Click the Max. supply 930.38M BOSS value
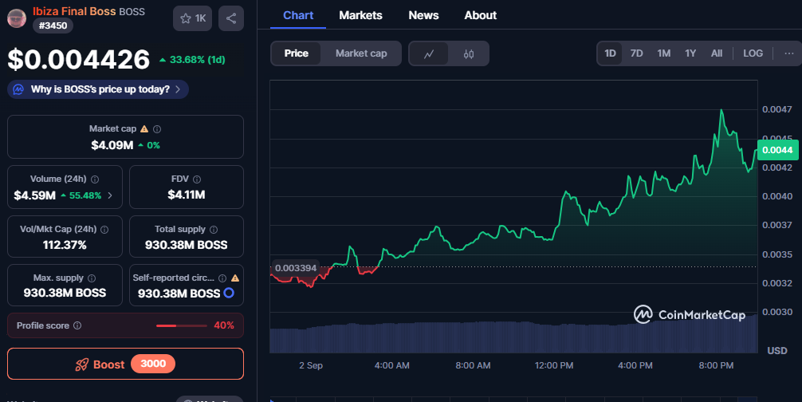 click(65, 293)
